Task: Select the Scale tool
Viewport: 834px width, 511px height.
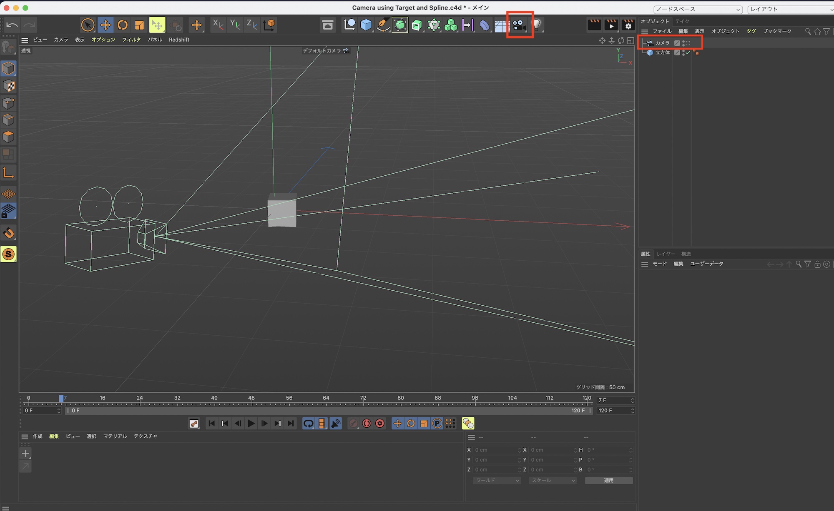Action: 139,25
